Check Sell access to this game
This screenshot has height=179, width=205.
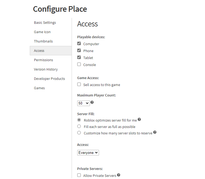(79, 84)
